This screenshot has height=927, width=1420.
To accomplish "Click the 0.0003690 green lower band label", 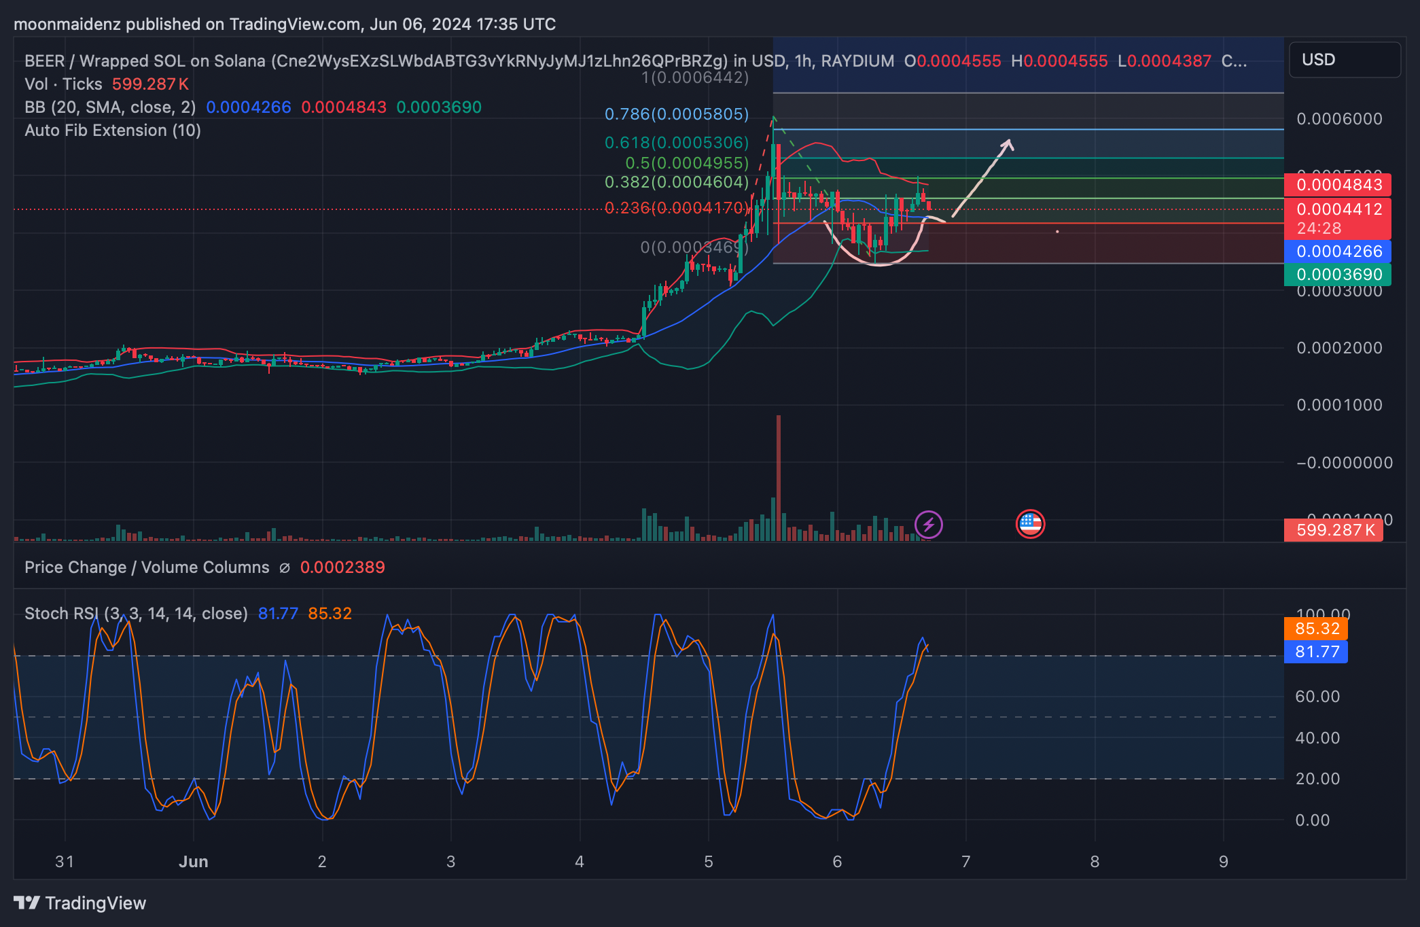I will (x=1338, y=275).
